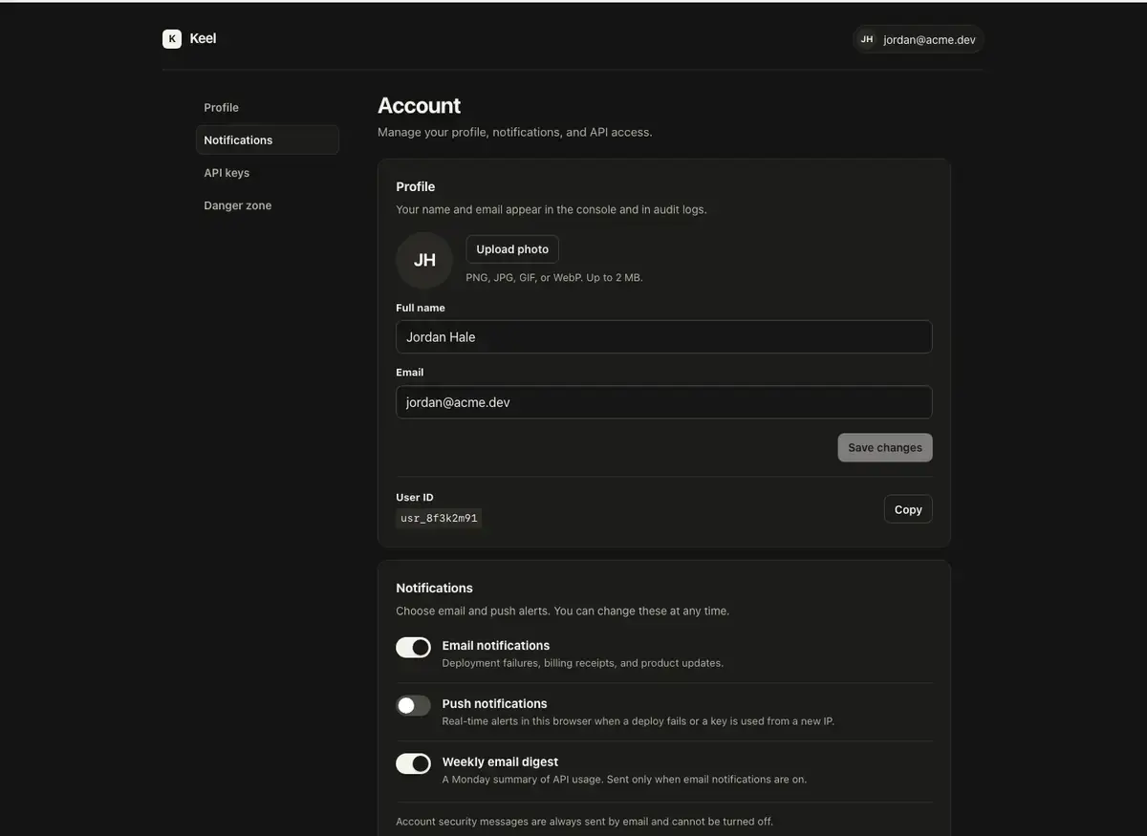This screenshot has height=836, width=1147.
Task: Open the jordan@acme.dev account menu
Action: click(919, 39)
